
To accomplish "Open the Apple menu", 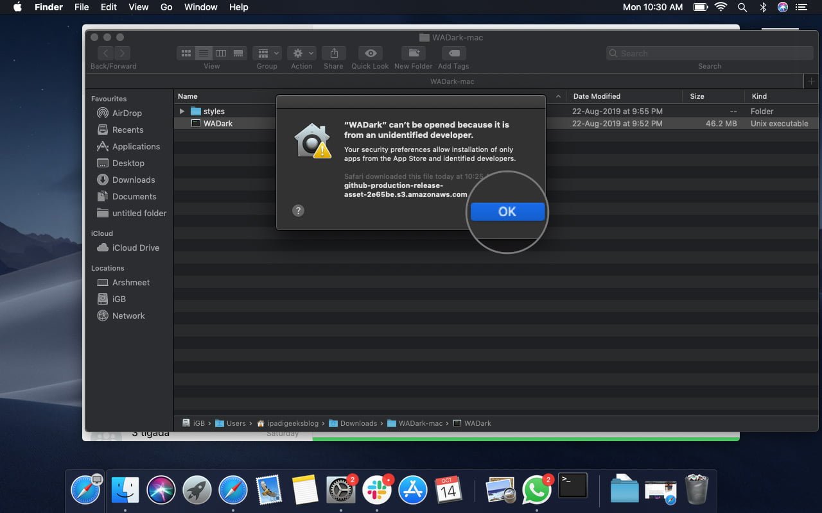I will [x=18, y=7].
